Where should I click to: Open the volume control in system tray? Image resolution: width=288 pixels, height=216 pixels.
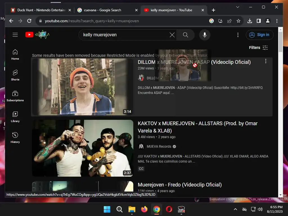click(x=260, y=209)
